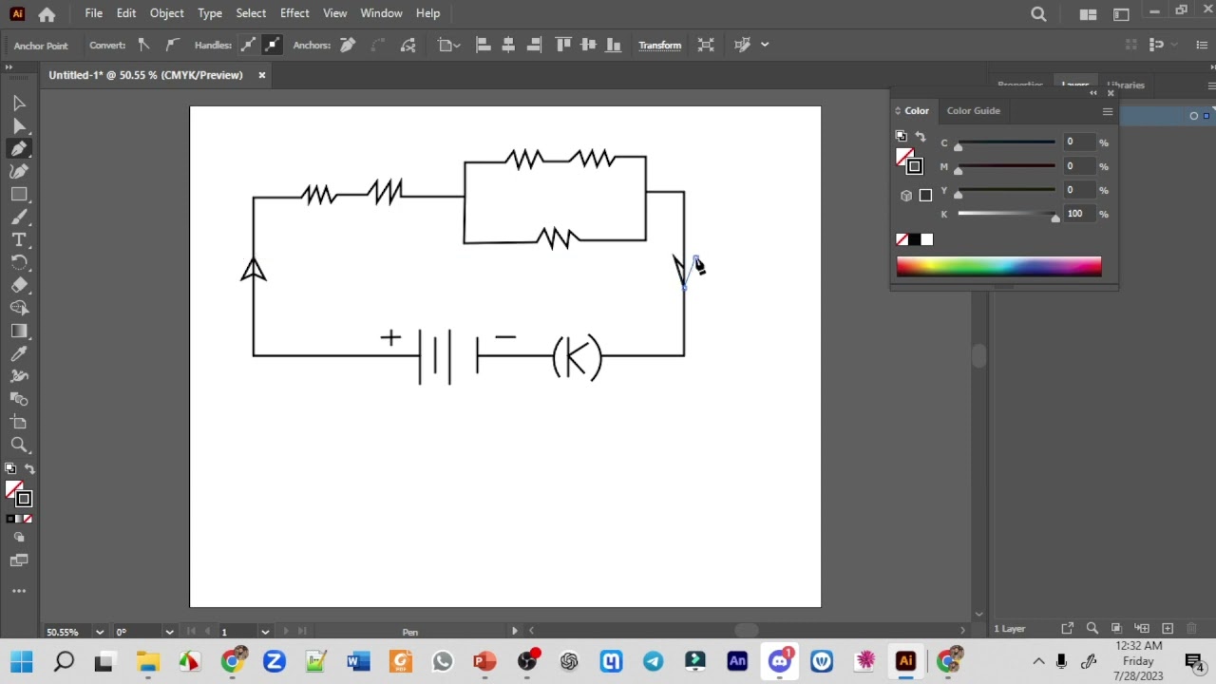Change Screen Mode in toolbar
The image size is (1216, 684).
pos(19,560)
